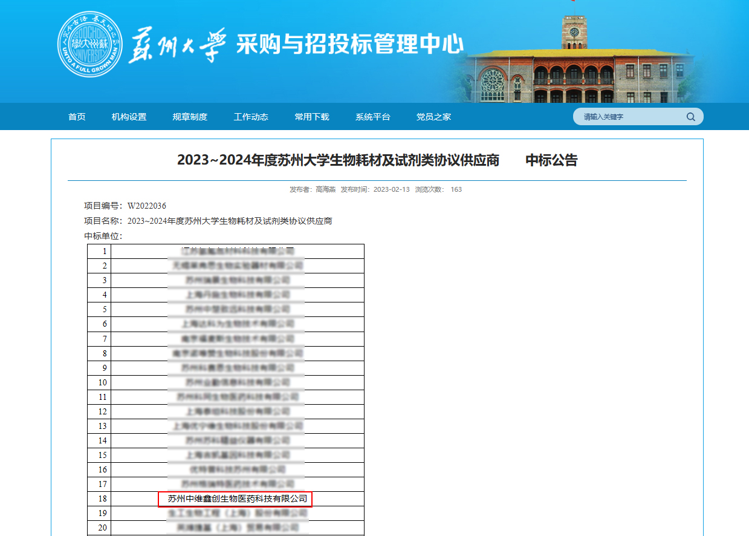This screenshot has width=749, height=536.
Task: Click the 苏州大学 calligraphy wordmark
Action: click(178, 45)
